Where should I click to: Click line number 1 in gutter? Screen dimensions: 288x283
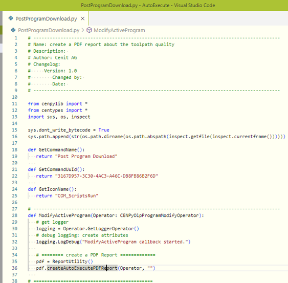16,38
